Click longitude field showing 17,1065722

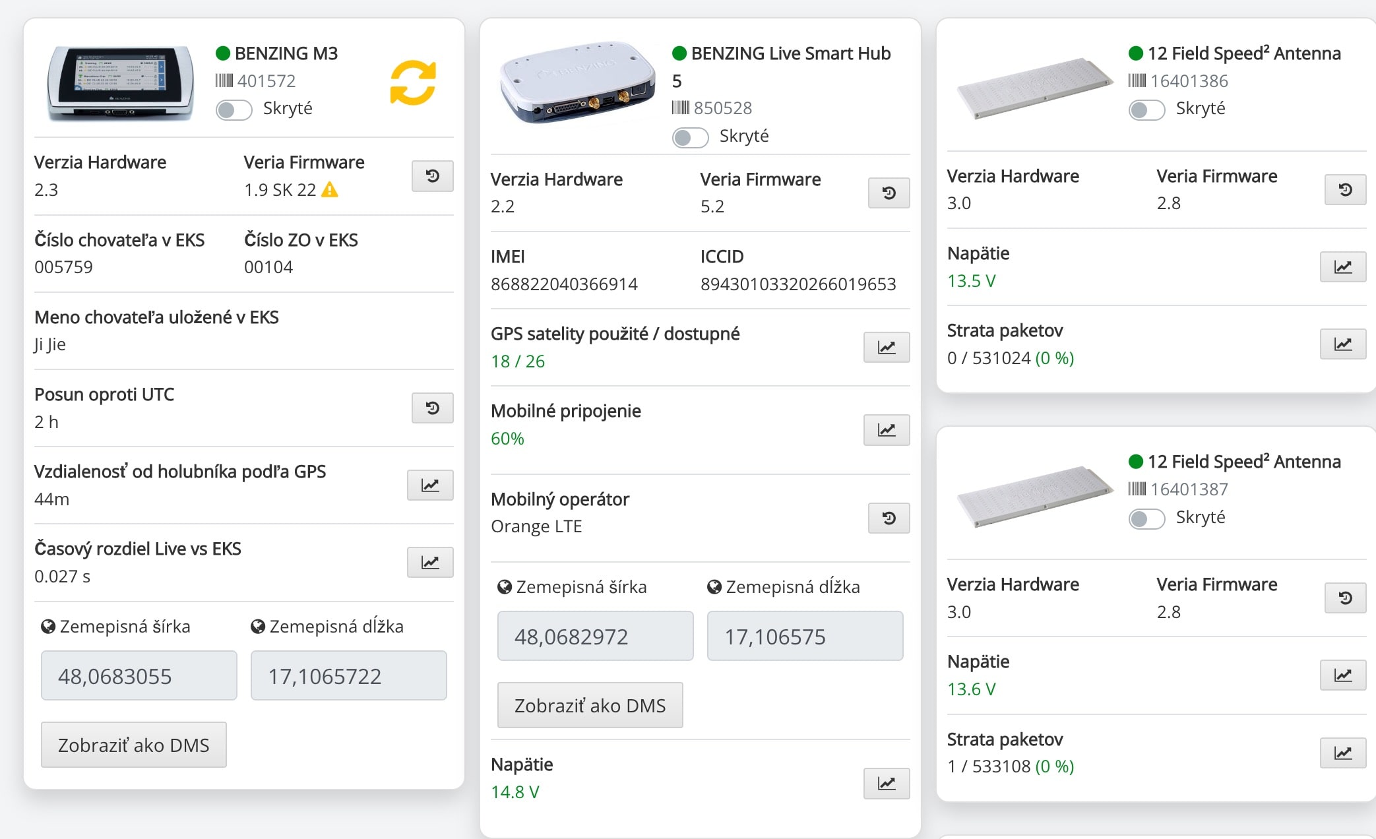coord(349,675)
